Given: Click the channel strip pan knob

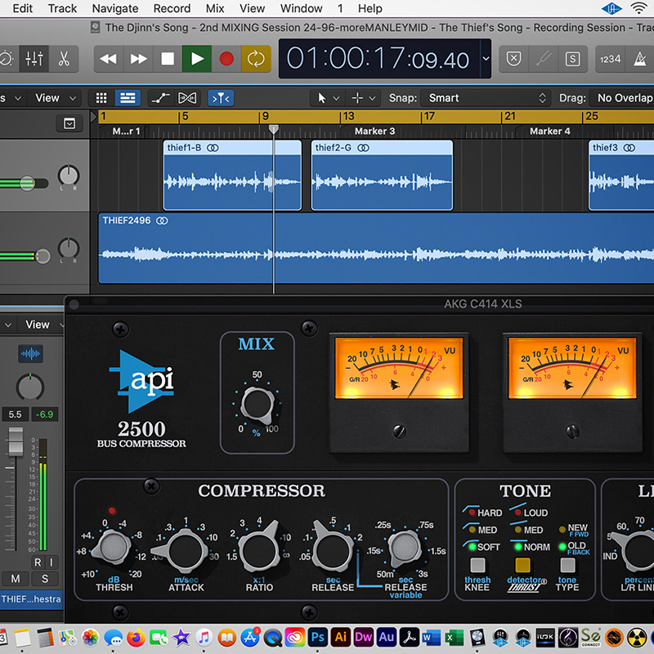Looking at the screenshot, I should click(x=30, y=387).
